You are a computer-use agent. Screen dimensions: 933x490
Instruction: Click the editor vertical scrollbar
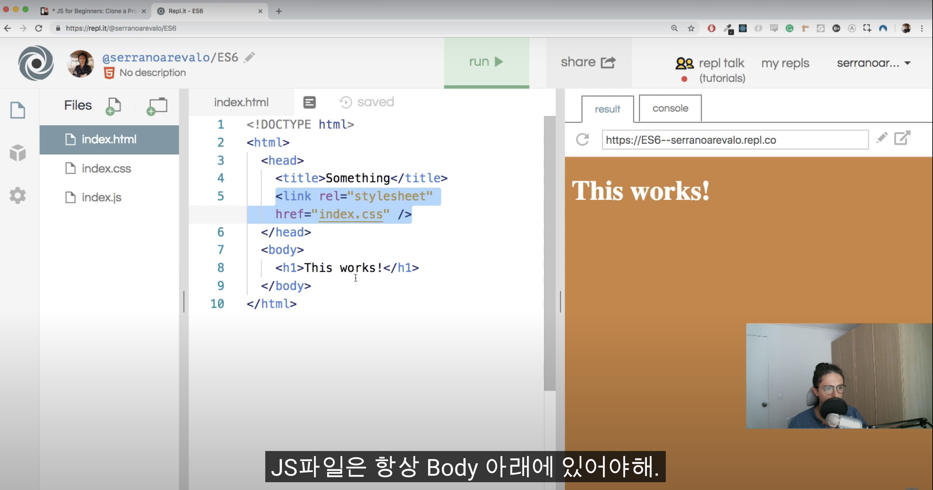549,253
